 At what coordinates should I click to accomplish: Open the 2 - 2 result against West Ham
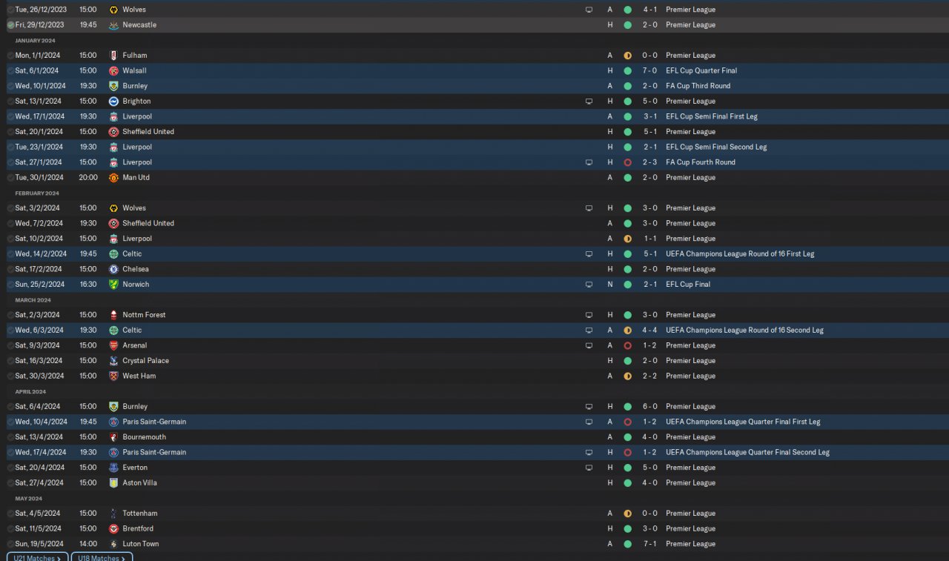(649, 376)
